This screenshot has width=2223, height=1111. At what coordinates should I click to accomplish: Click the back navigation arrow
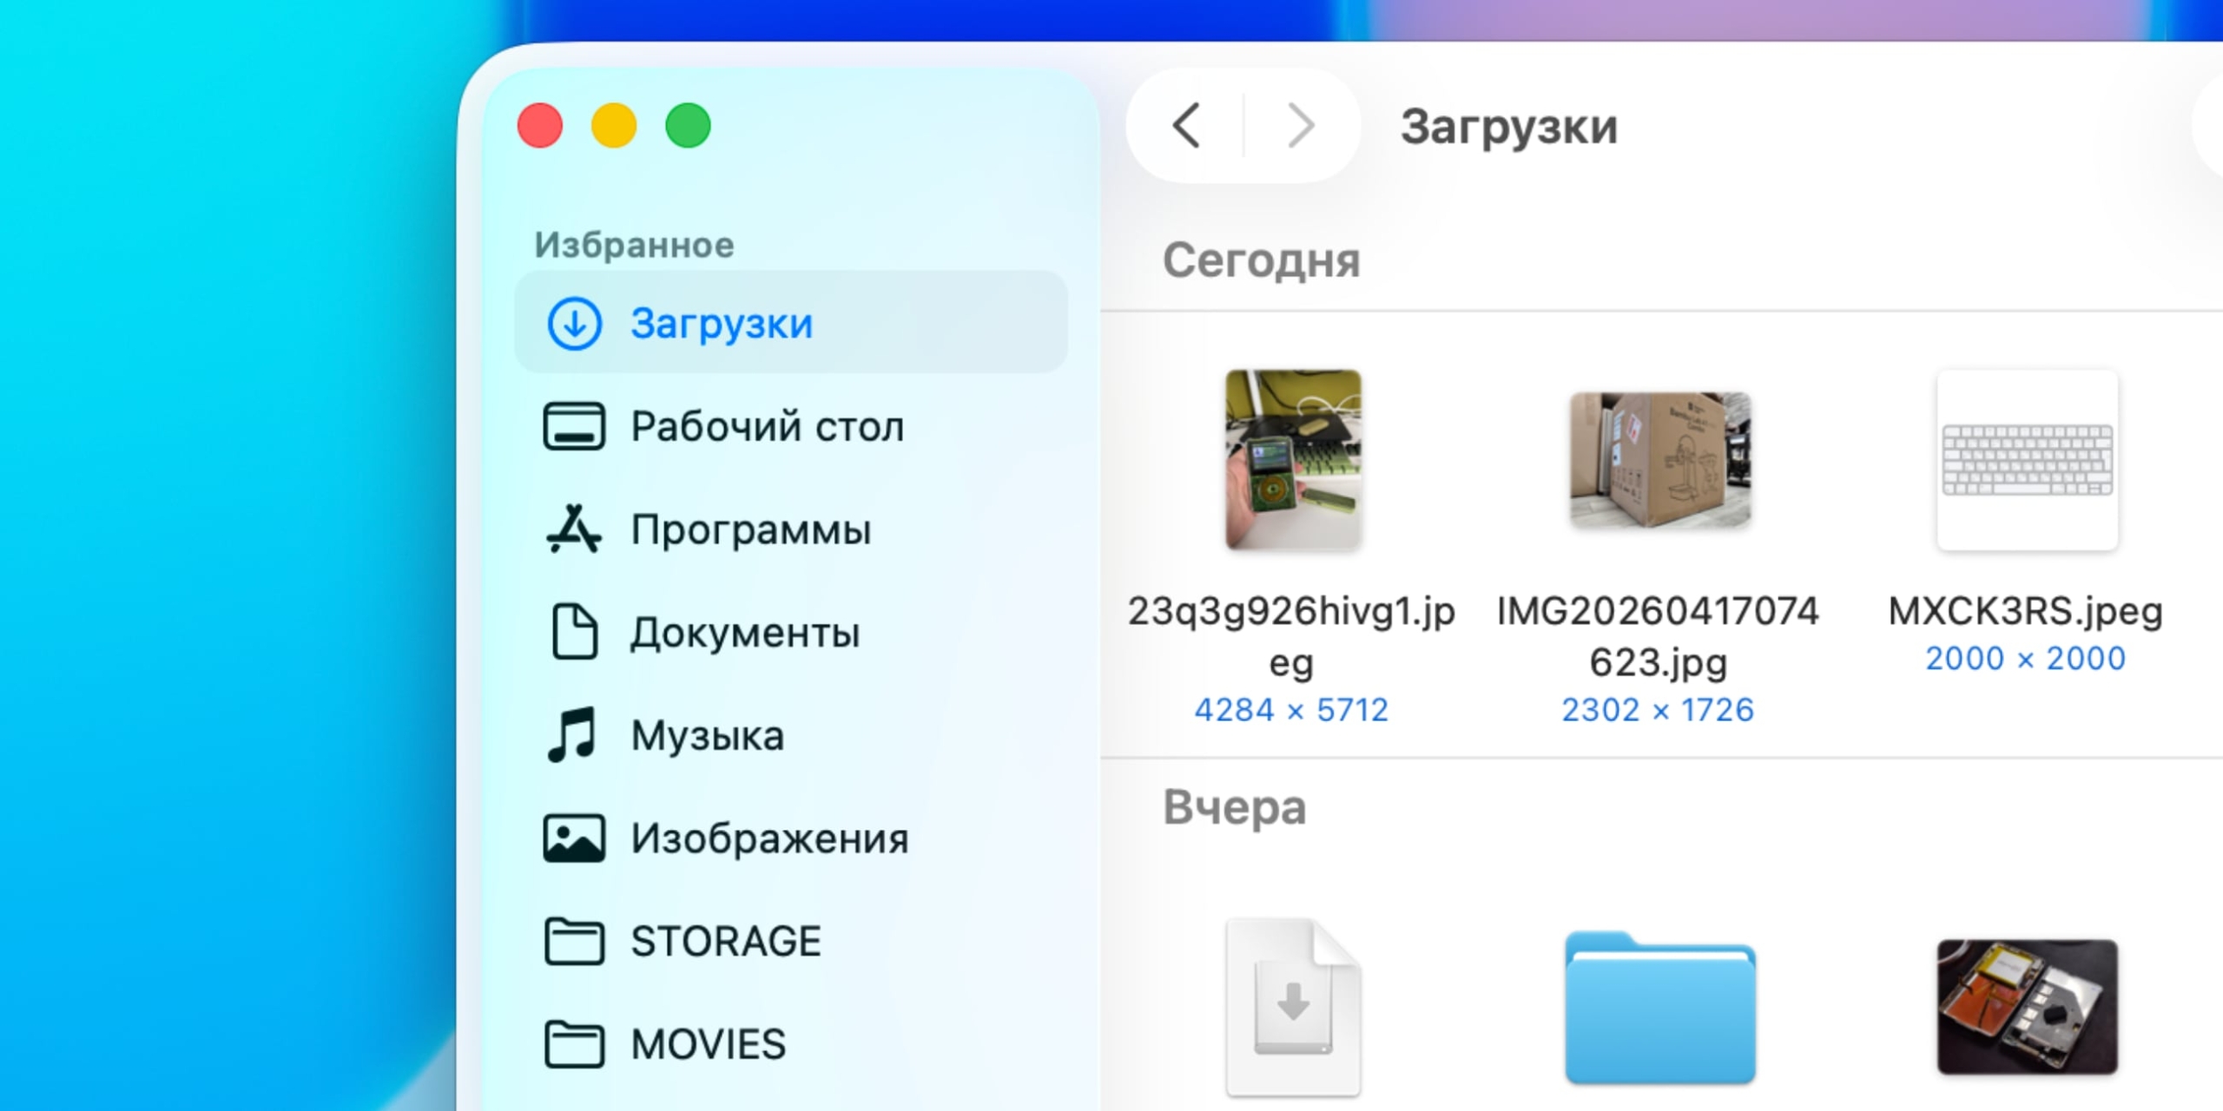point(1186,125)
